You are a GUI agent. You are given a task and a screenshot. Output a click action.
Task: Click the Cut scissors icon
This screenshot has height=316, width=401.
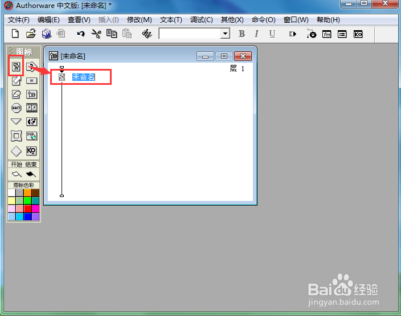pyautogui.click(x=96, y=34)
